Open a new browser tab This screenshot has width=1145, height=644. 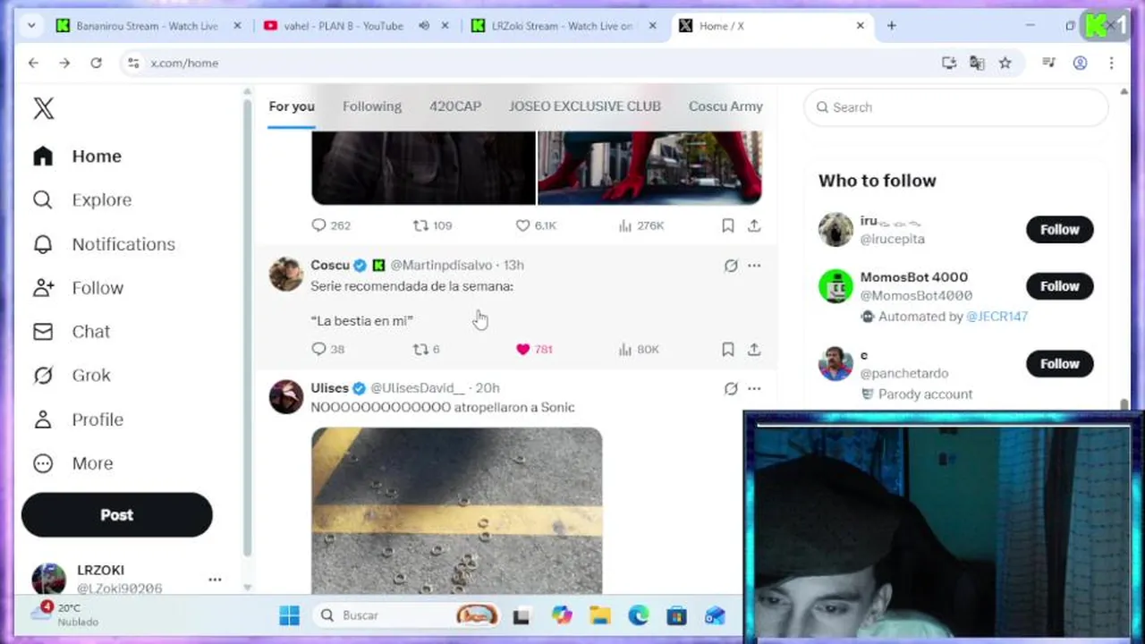pos(891,26)
